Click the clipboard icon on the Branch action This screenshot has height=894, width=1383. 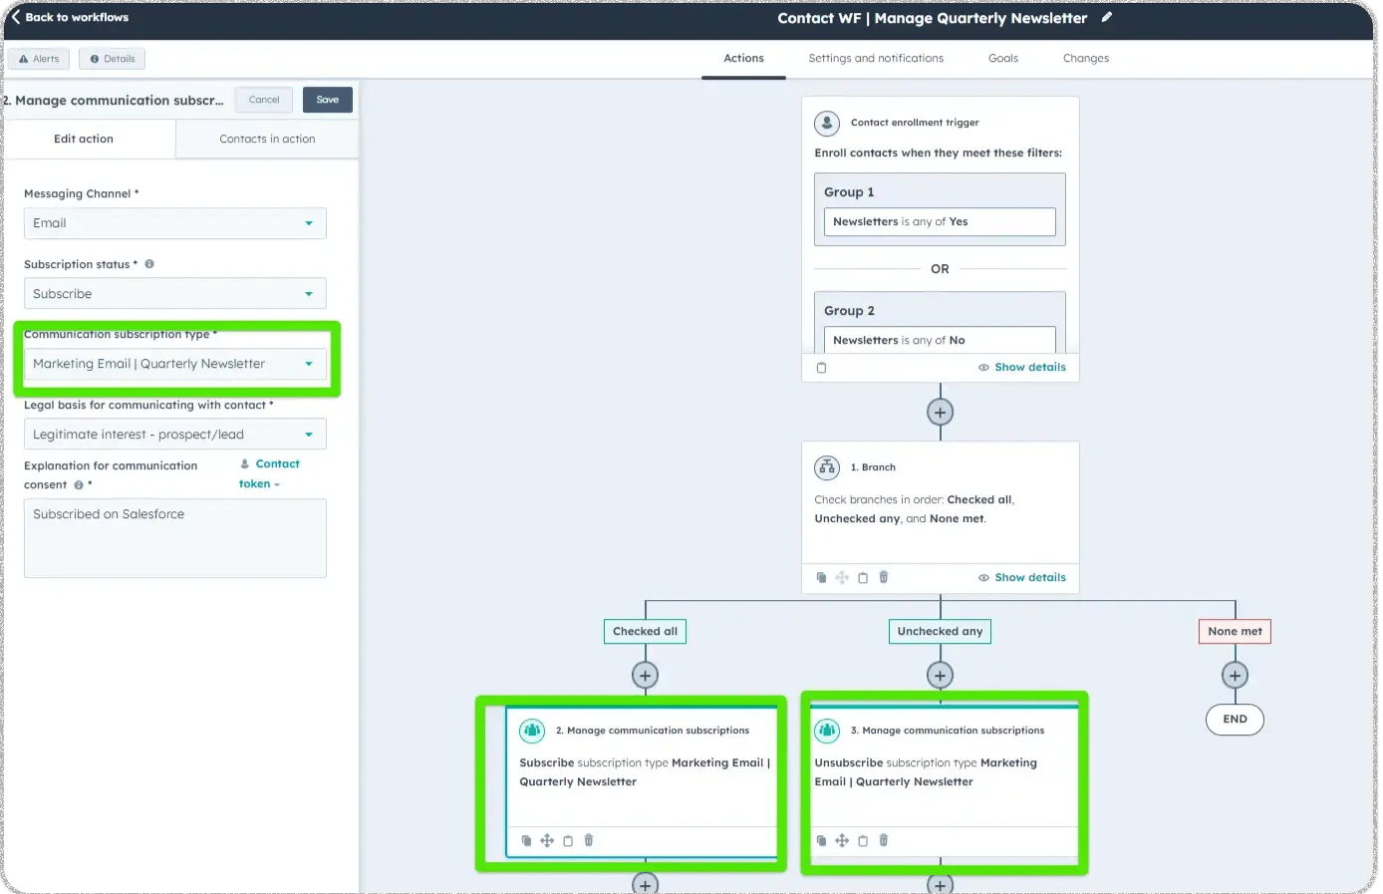point(863,577)
